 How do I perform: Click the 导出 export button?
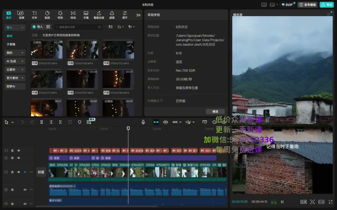pos(326,5)
